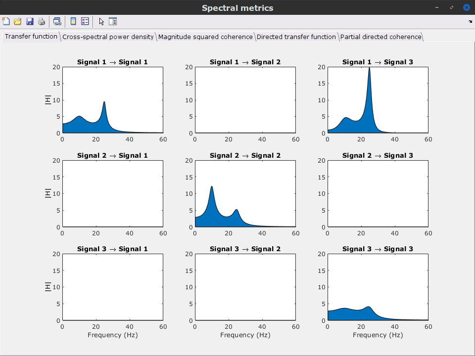The image size is (475, 356).
Task: Click the New Figure icon
Action: click(6, 21)
